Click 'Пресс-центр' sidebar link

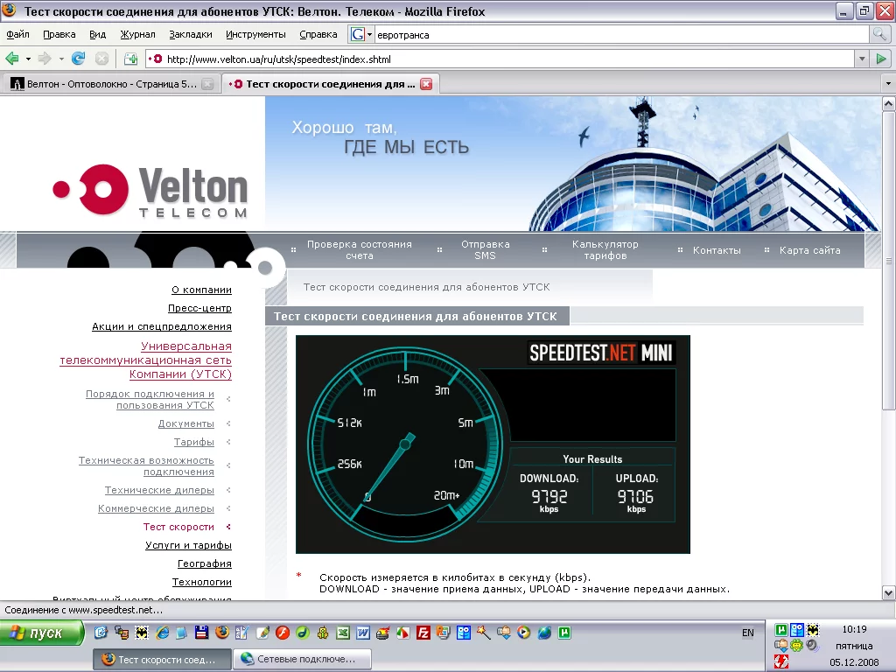pos(199,308)
